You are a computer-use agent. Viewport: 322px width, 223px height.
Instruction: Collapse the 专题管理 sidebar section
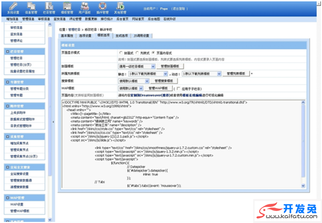click(x=7, y=82)
